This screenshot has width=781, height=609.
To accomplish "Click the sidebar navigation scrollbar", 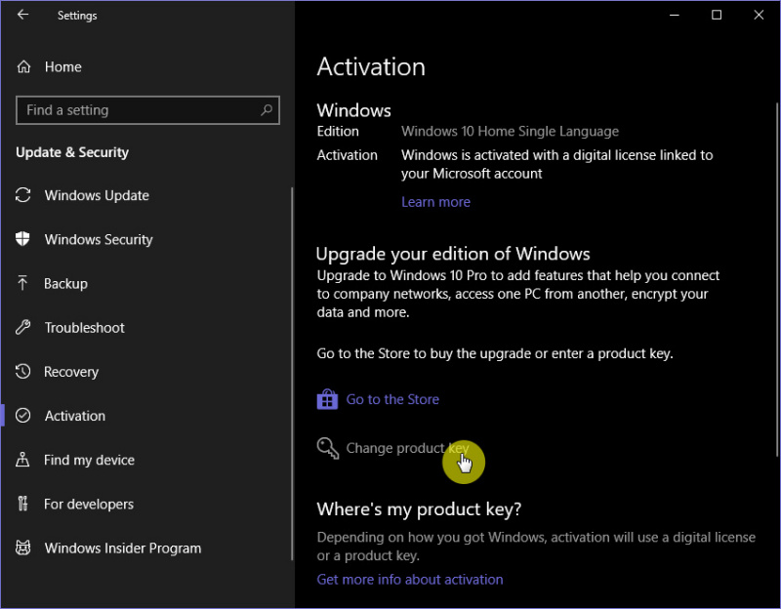I will [x=292, y=374].
